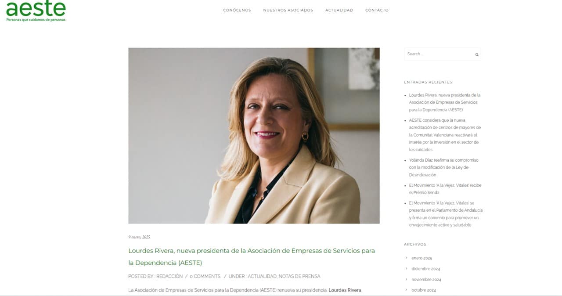Image resolution: width=562 pixels, height=296 pixels.
Task: Expand the enero 2025 archive chevron
Action: pos(407,258)
